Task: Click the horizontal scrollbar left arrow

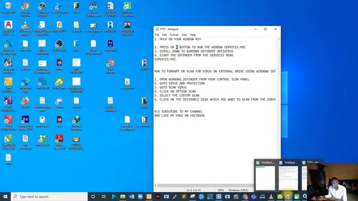Action: [x=156, y=185]
